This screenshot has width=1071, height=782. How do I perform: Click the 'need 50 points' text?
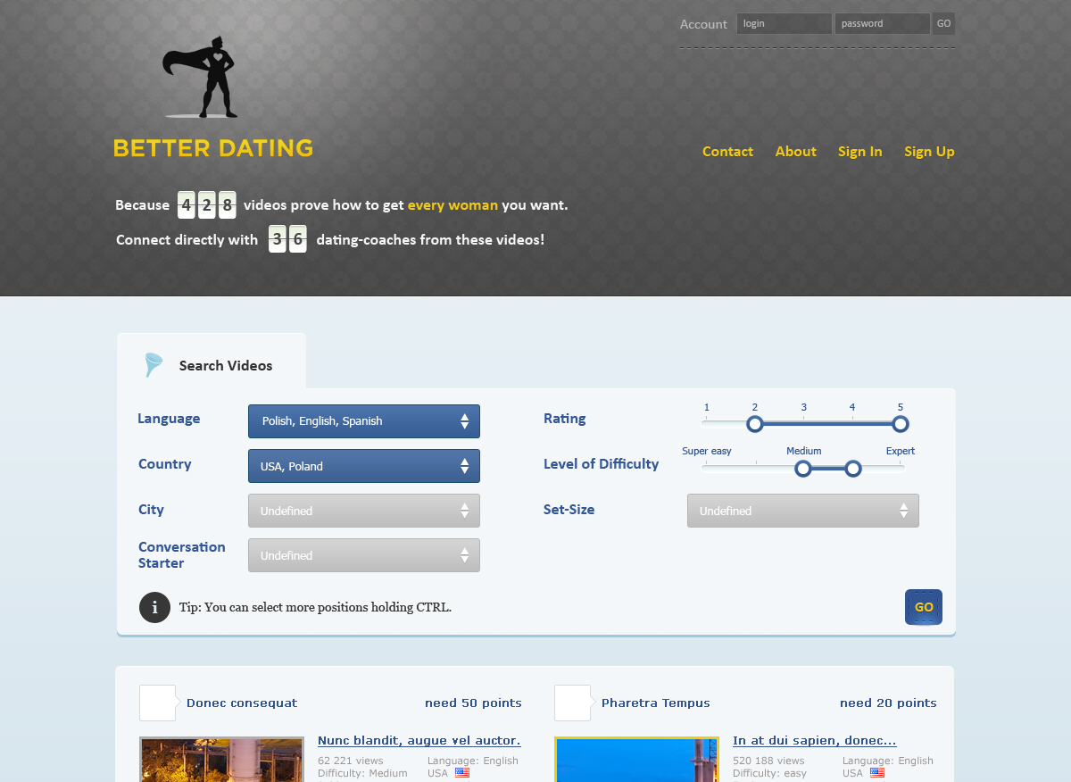(473, 703)
